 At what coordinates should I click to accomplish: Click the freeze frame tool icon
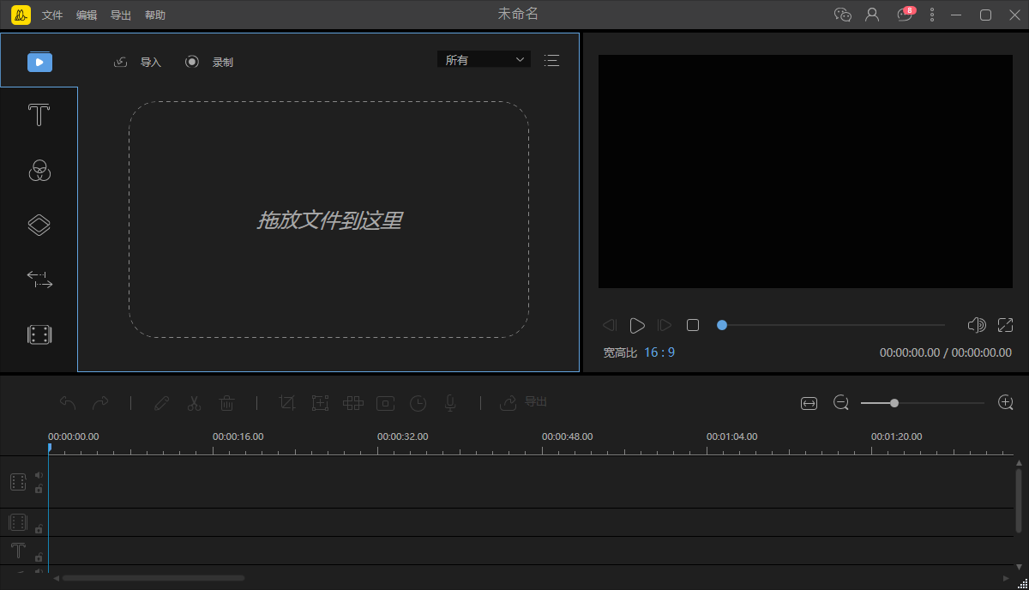click(386, 402)
